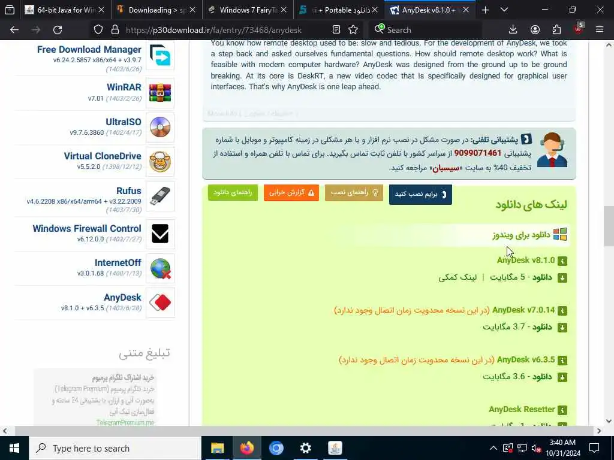Open the InternetOff globe icon
The image size is (614, 460).
(x=160, y=268)
